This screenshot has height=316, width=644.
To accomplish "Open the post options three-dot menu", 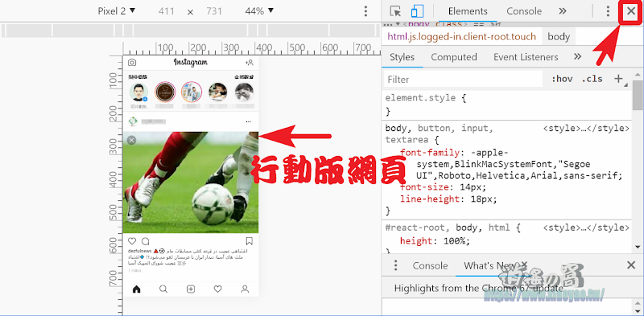I will 248,121.
